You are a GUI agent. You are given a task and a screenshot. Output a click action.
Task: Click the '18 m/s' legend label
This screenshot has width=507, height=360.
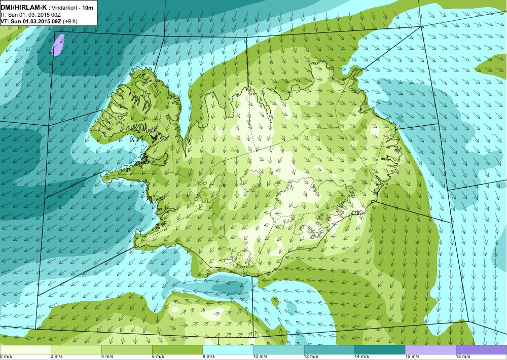pos(463,357)
